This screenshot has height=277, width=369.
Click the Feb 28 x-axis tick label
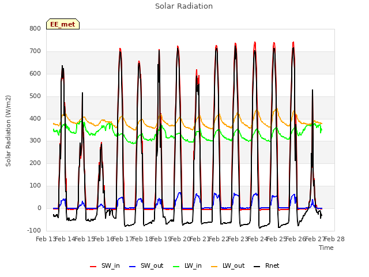click(334, 239)
